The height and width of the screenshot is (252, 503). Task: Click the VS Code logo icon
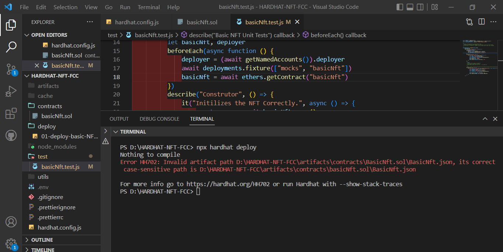click(x=8, y=7)
